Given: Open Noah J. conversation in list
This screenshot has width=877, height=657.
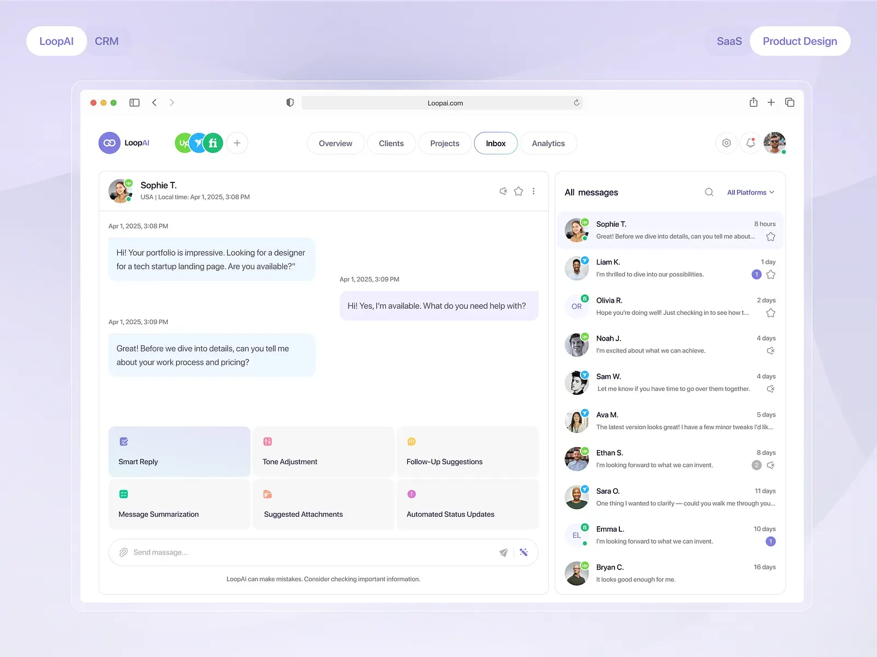Looking at the screenshot, I should 670,345.
